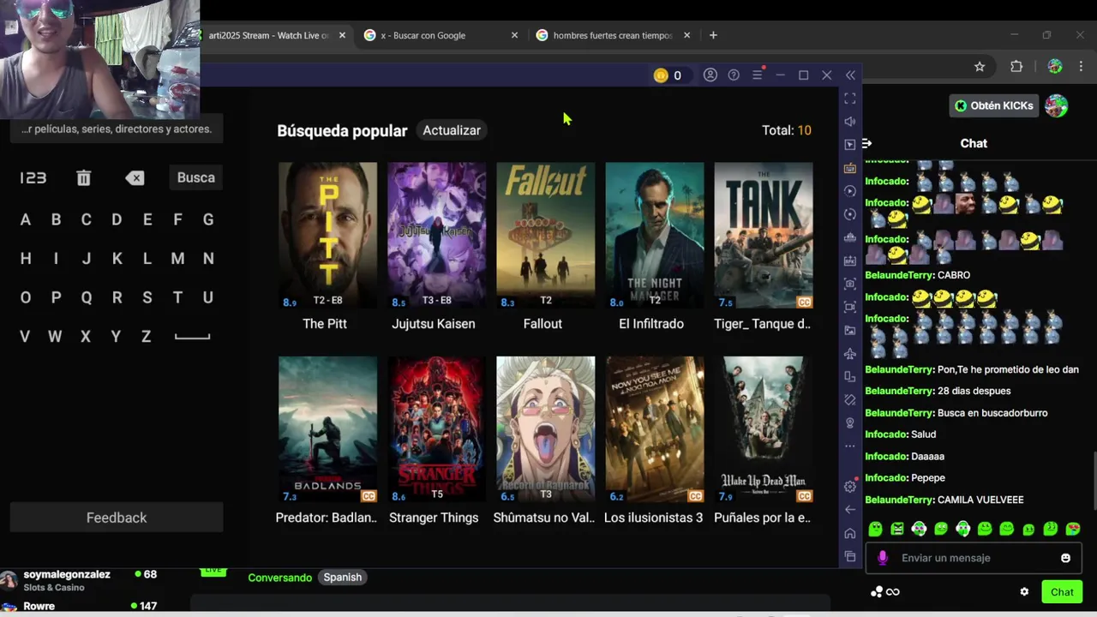The height and width of the screenshot is (617, 1097).
Task: Open El Infiltrado poster
Action: (x=655, y=235)
